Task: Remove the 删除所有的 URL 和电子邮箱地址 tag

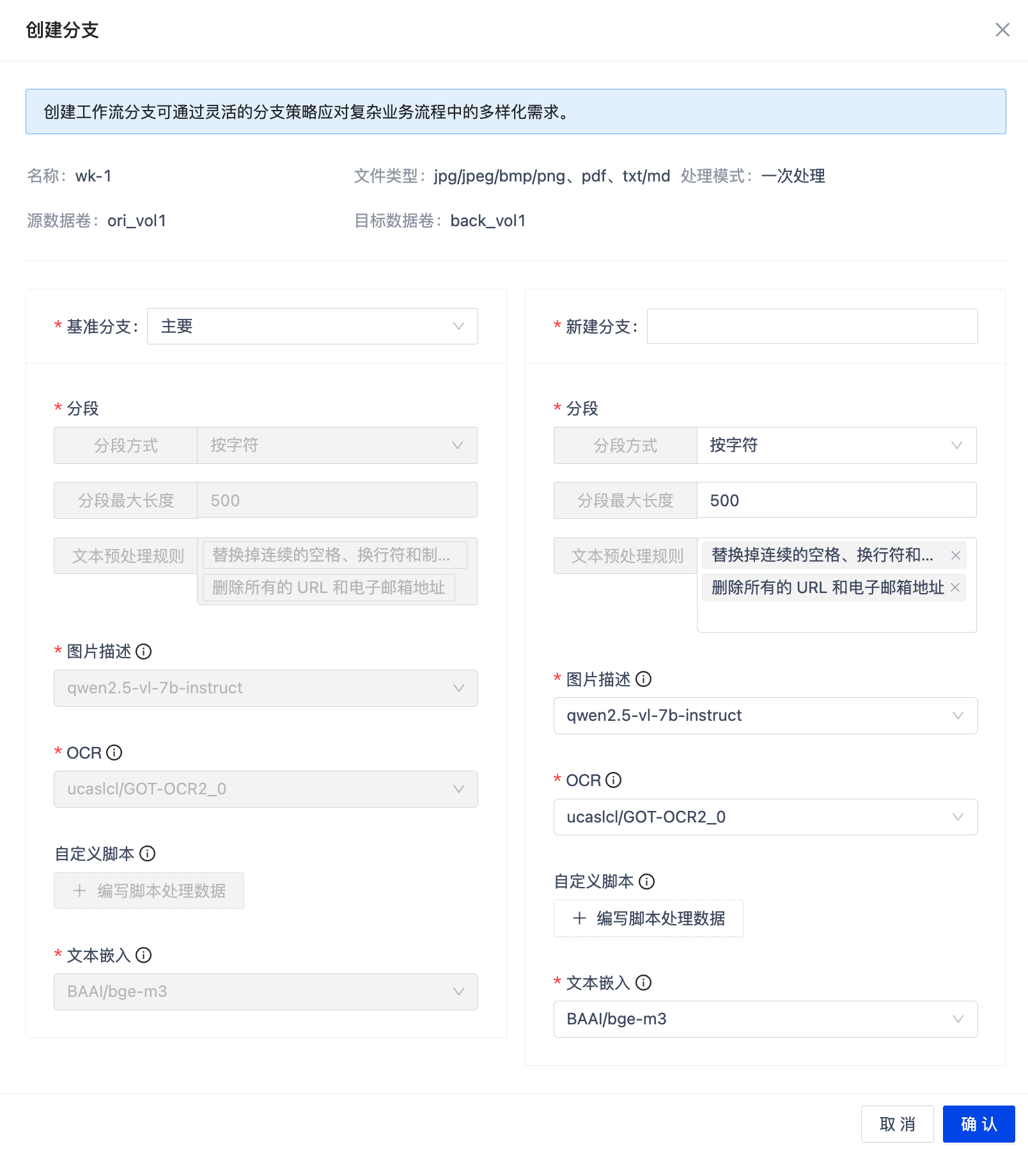Action: point(955,587)
